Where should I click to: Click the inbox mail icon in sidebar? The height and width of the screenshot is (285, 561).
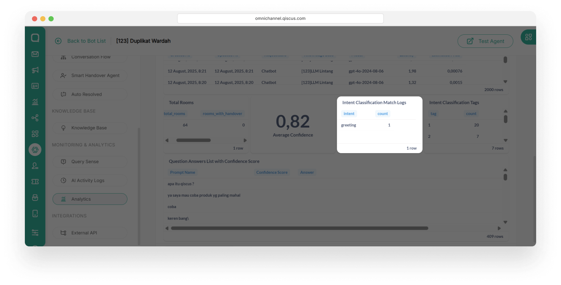[35, 54]
